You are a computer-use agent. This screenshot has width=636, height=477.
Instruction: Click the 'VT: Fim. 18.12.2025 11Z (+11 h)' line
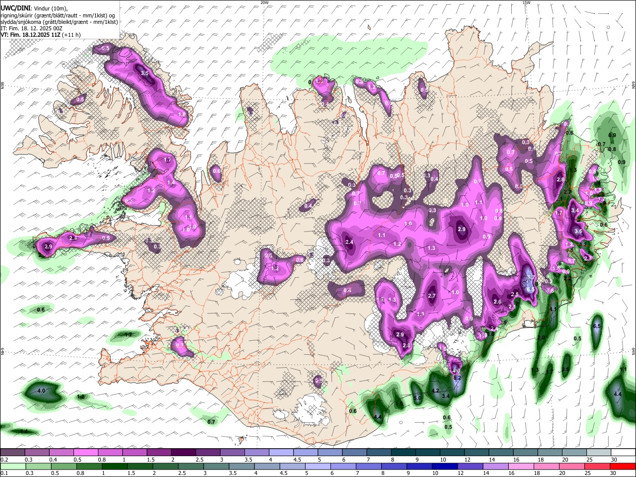pos(41,35)
